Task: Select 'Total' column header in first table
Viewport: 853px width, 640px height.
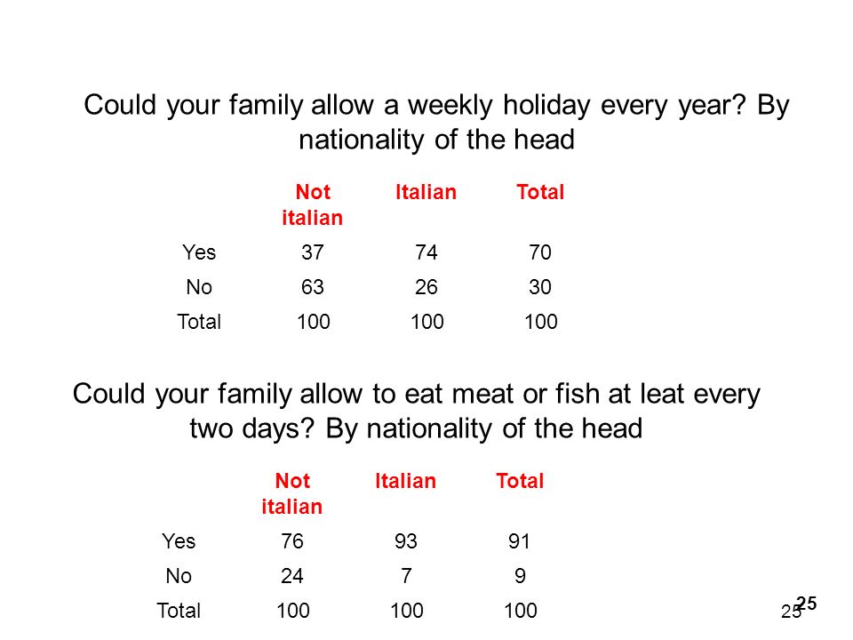Action: pos(540,192)
